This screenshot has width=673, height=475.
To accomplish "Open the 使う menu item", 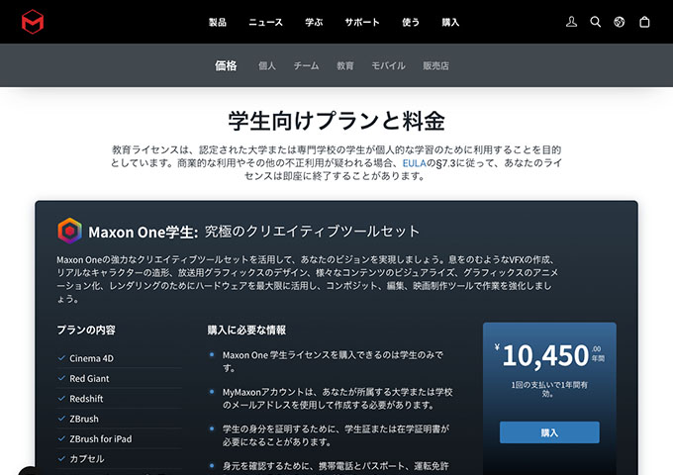I will 411,22.
